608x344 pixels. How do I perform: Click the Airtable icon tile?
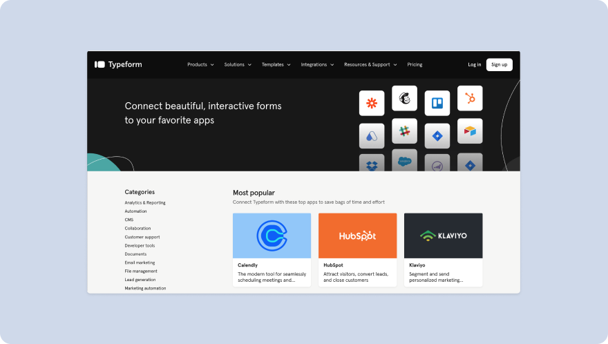[470, 131]
